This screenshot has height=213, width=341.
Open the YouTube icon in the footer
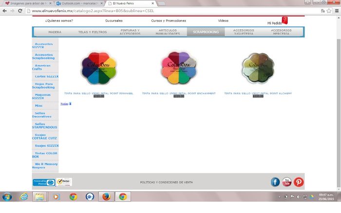tap(287, 182)
